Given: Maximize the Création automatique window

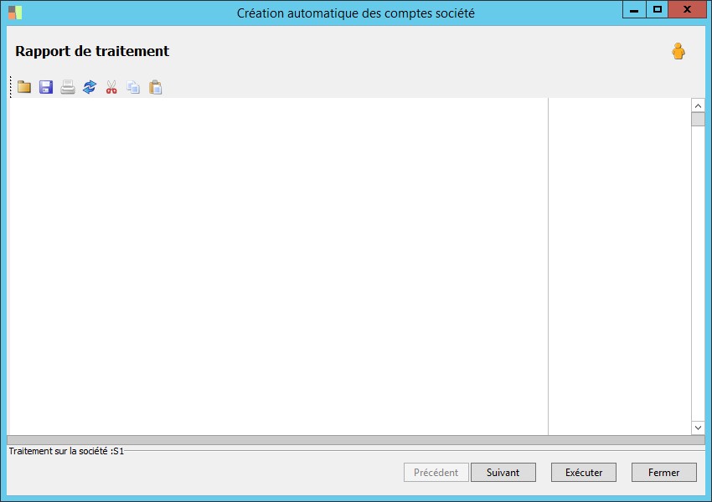Looking at the screenshot, I should click(x=657, y=9).
